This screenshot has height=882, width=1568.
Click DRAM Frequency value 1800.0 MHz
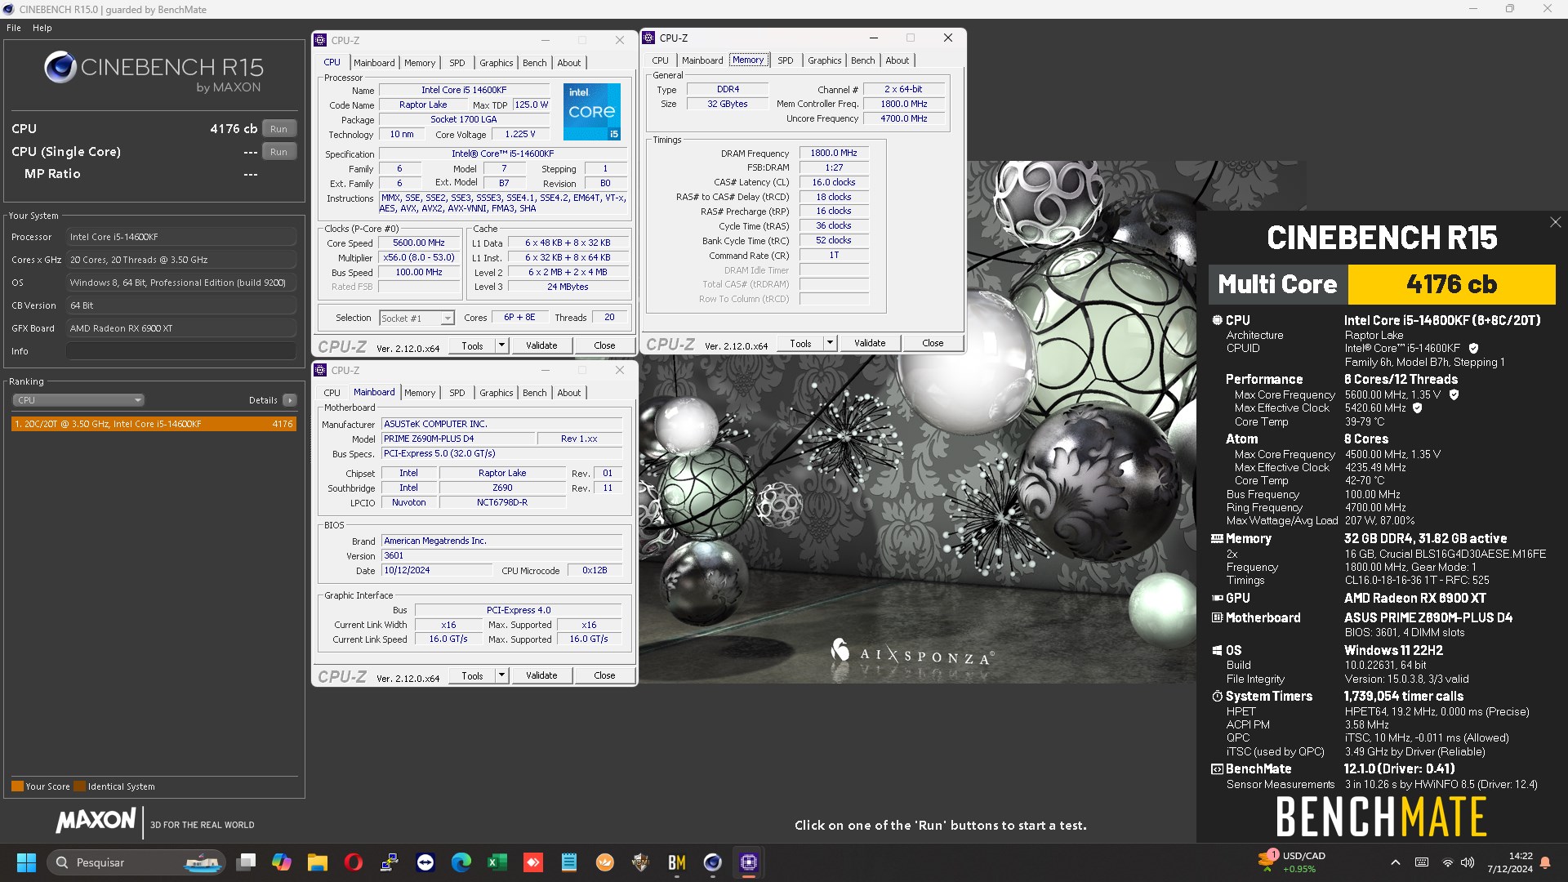point(833,153)
